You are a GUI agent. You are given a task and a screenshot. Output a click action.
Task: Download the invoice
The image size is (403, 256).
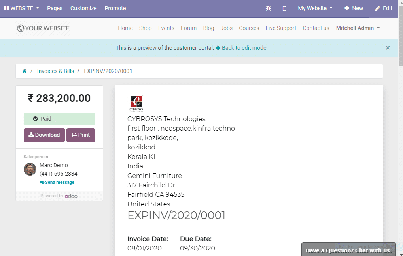[44, 135]
